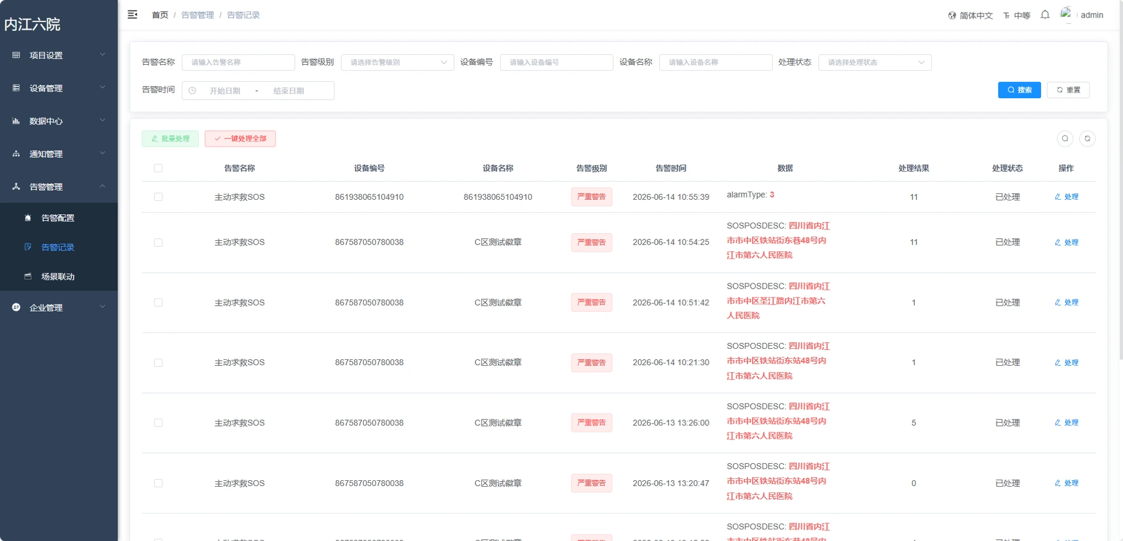
Task: Click device number 861938065104910 in 设备编号 column
Action: (x=369, y=197)
